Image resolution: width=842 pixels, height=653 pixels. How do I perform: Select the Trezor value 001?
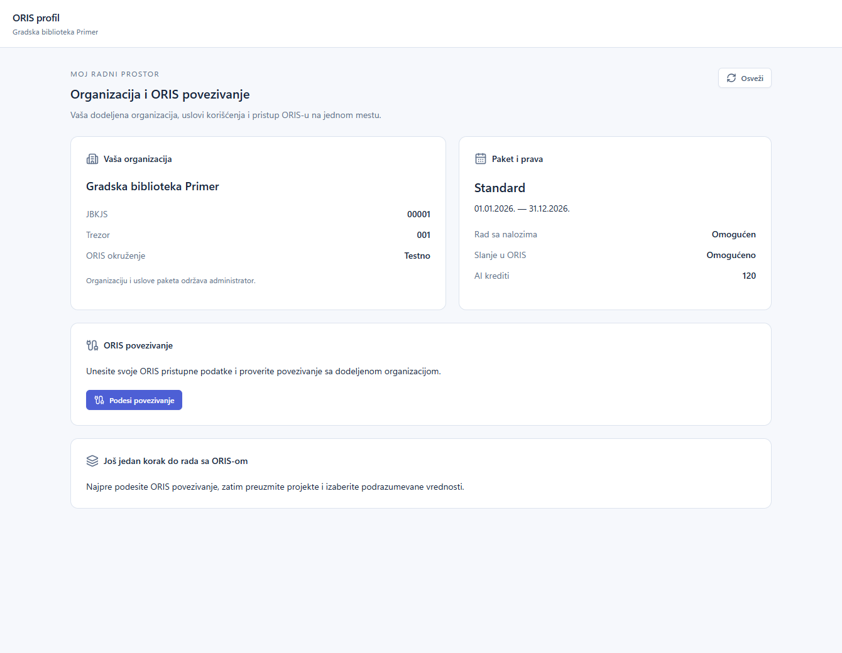coord(424,235)
